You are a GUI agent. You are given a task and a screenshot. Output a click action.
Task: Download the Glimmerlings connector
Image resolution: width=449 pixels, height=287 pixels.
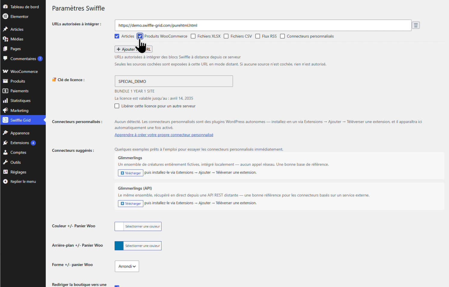pos(131,173)
